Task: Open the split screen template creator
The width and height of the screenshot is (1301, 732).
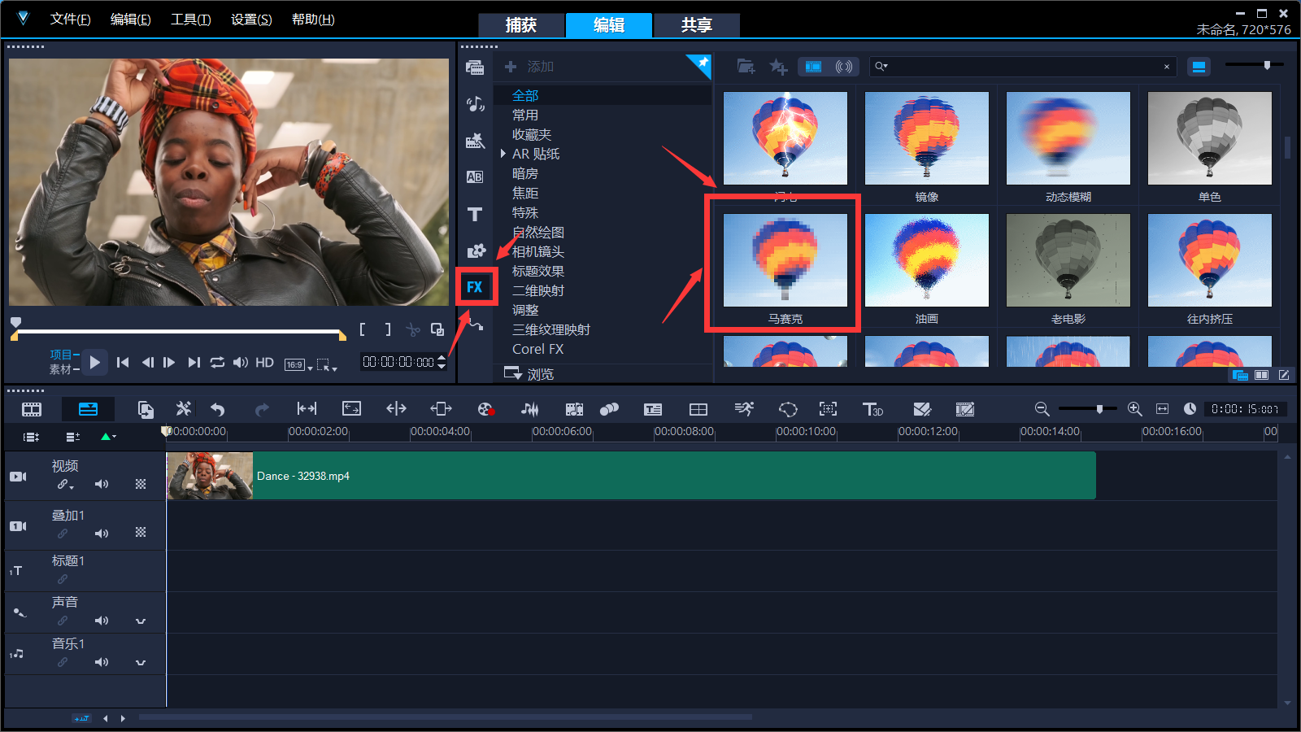Action: [x=698, y=409]
